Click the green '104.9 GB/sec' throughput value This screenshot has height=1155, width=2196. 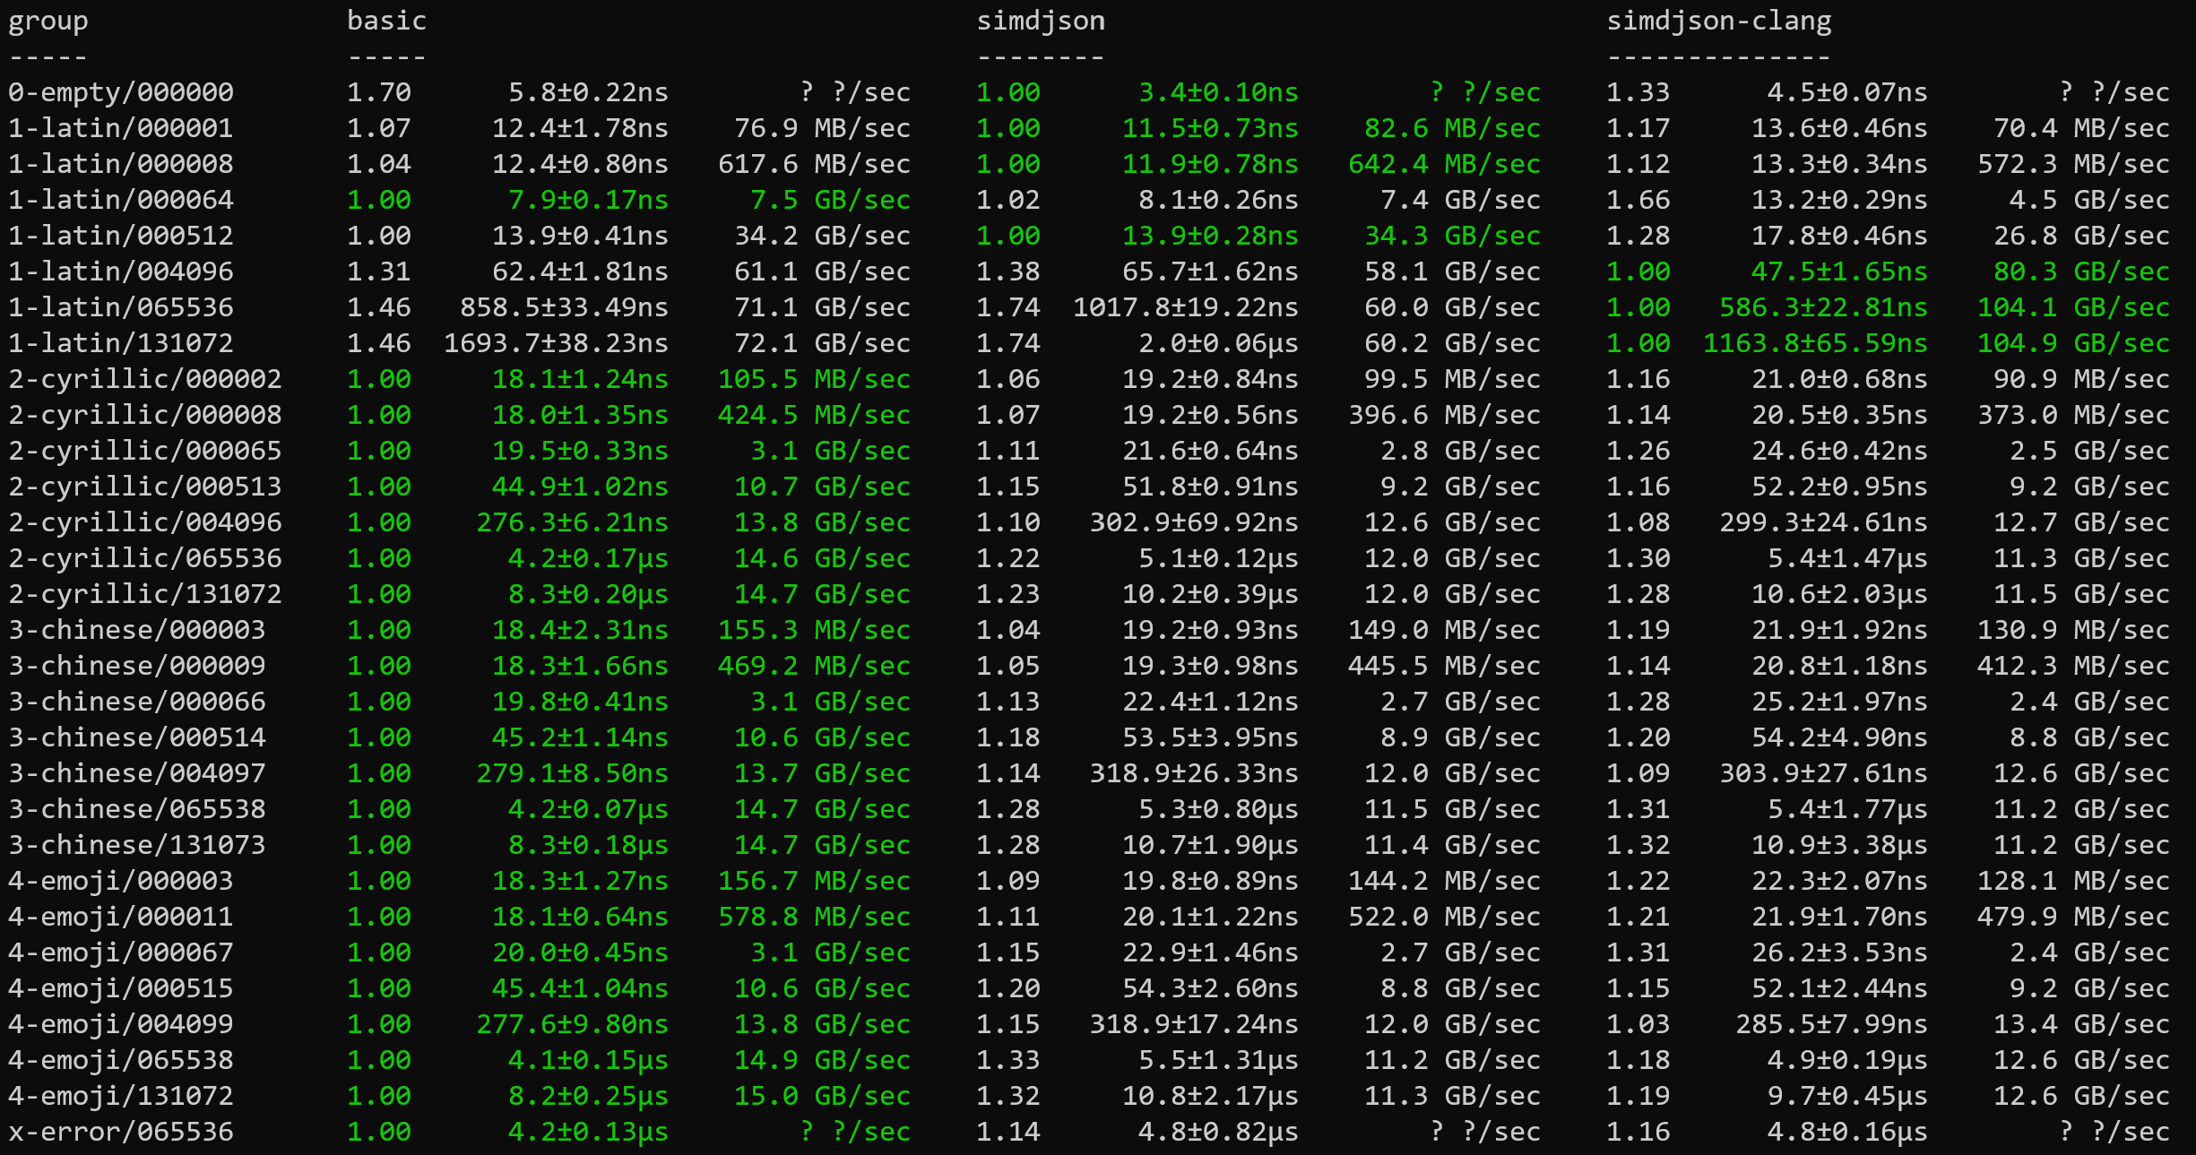2073,343
